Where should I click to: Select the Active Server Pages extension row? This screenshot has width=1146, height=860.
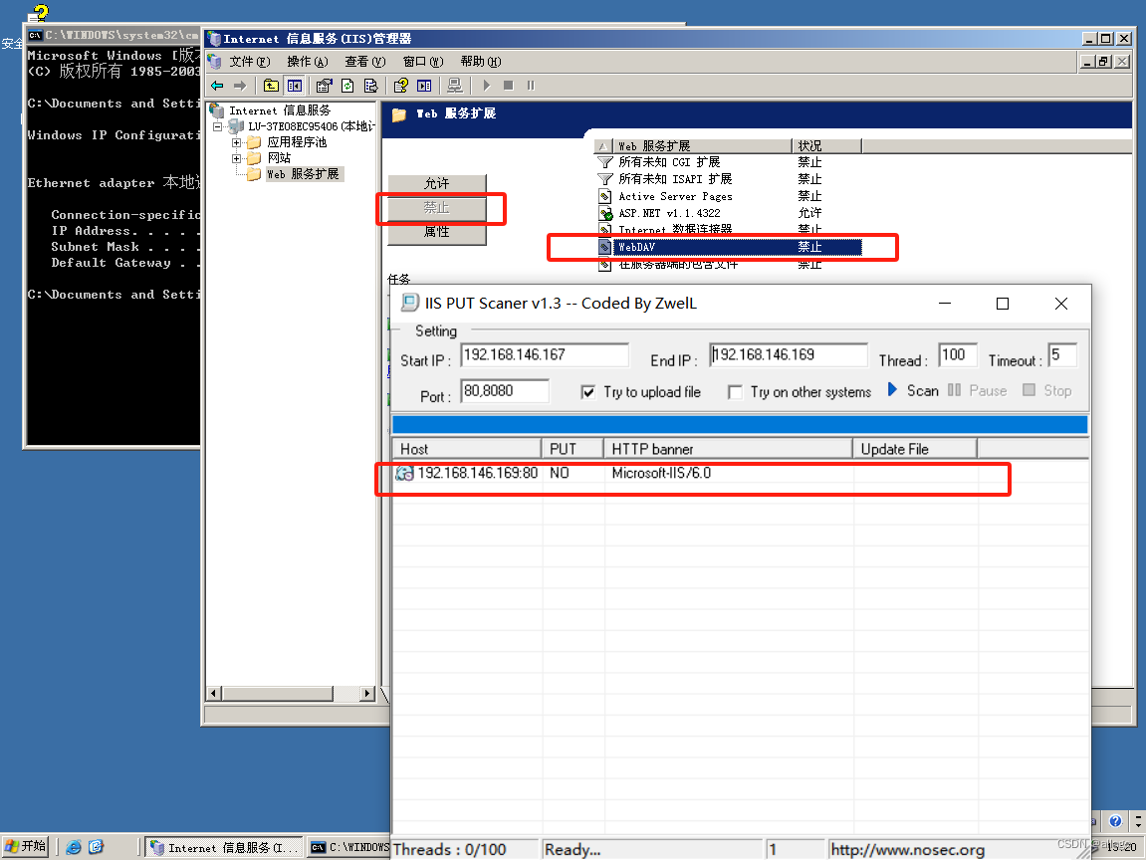click(730, 196)
